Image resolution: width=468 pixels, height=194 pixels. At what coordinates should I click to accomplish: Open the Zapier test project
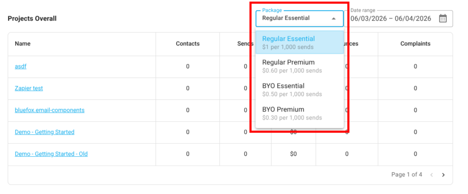[29, 88]
